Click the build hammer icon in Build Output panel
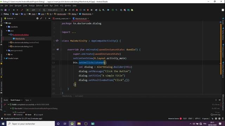Viewport: 225px width, 126px height. click(5, 105)
